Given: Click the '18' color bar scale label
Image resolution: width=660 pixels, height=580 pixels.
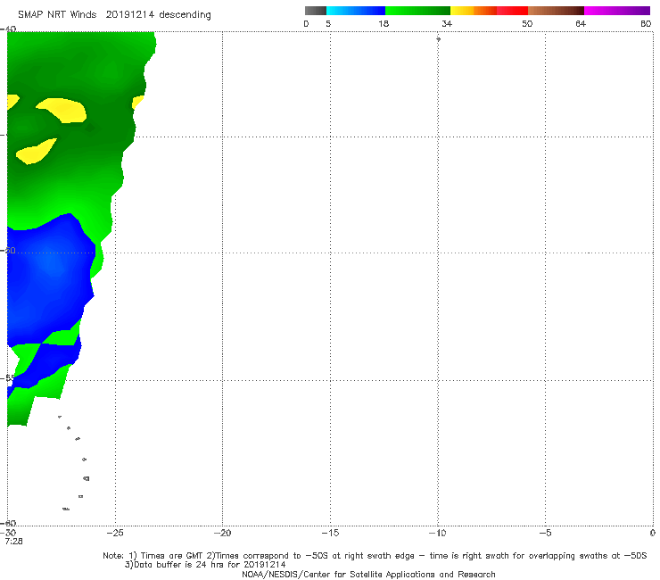Looking at the screenshot, I should [383, 24].
